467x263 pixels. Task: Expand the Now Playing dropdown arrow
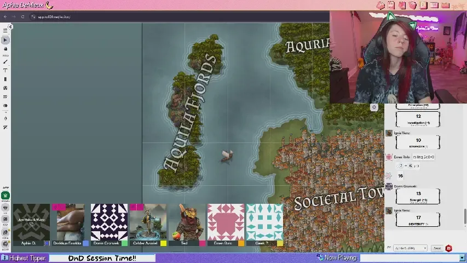point(462,258)
